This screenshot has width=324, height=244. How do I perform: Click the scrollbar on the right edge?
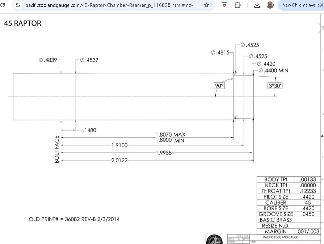click(322, 108)
